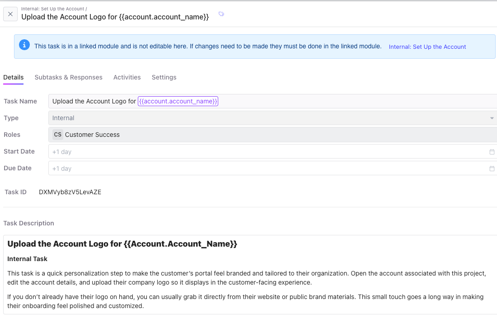
Task: Open the Start Date calendar icon
Action: (492, 152)
